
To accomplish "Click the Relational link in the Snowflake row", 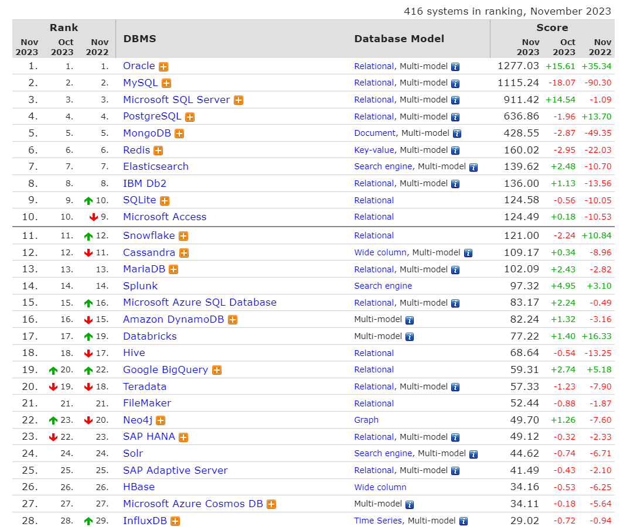I will (x=374, y=236).
